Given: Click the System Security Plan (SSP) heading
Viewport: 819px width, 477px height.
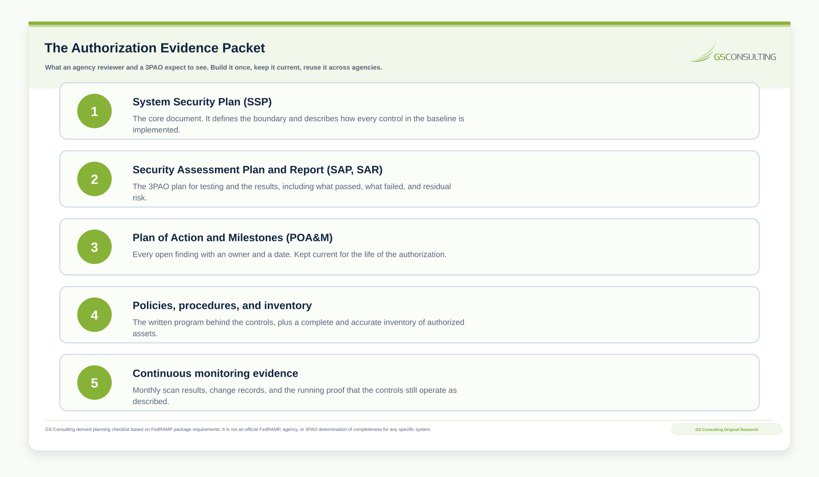Looking at the screenshot, I should pyautogui.click(x=202, y=102).
